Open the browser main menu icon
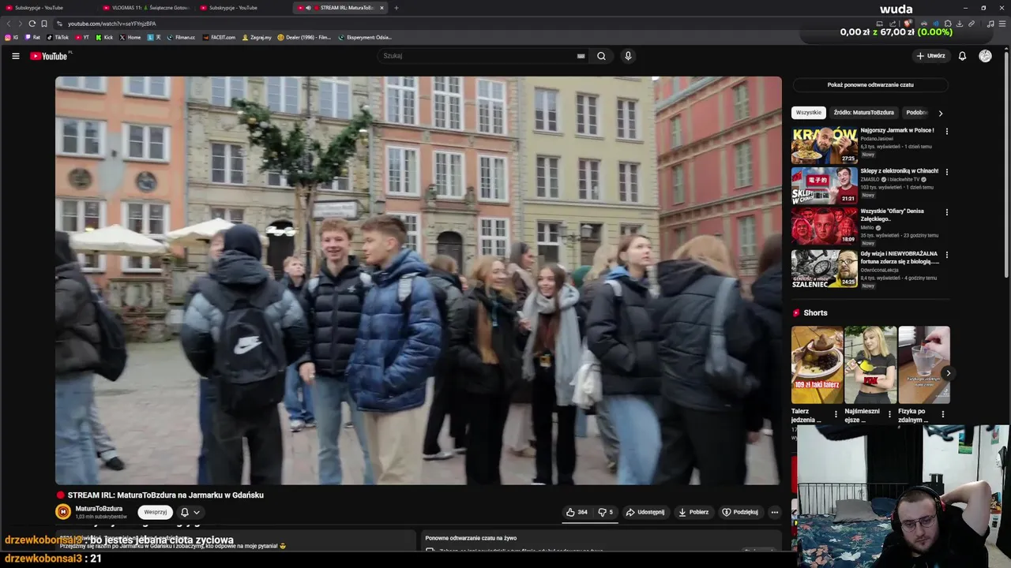This screenshot has height=568, width=1011. pyautogui.click(x=1003, y=24)
